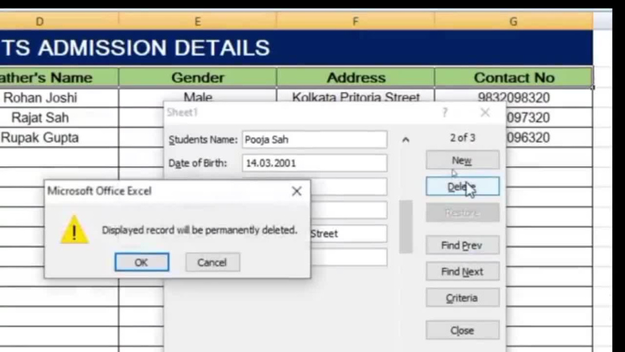625x352 pixels.
Task: Close the Sheet1 form with the X icon
Action: pos(485,113)
